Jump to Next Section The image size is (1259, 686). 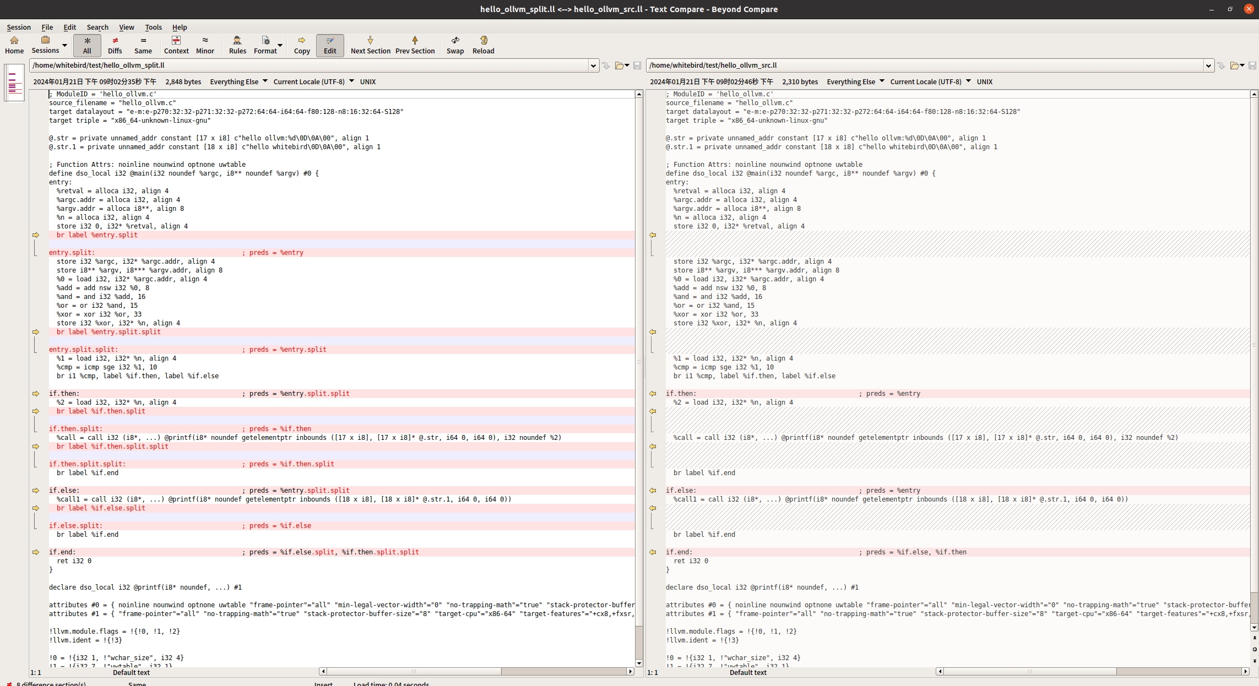pyautogui.click(x=370, y=45)
